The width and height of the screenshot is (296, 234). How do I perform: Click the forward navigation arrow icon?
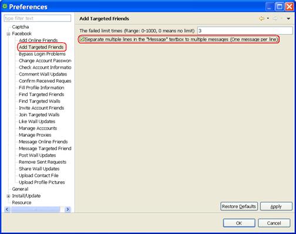tap(275, 19)
